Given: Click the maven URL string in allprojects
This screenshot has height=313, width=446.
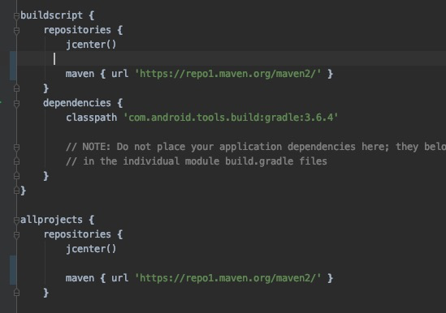Looking at the screenshot, I should (227, 278).
